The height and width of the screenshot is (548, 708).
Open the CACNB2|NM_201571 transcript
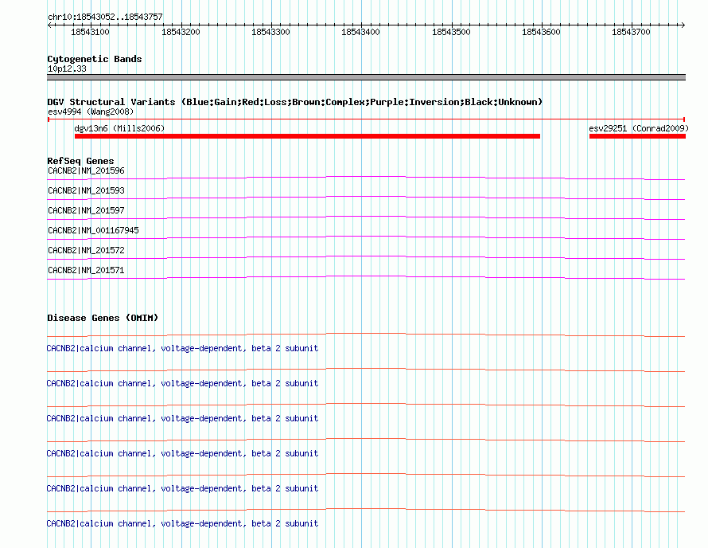(86, 270)
